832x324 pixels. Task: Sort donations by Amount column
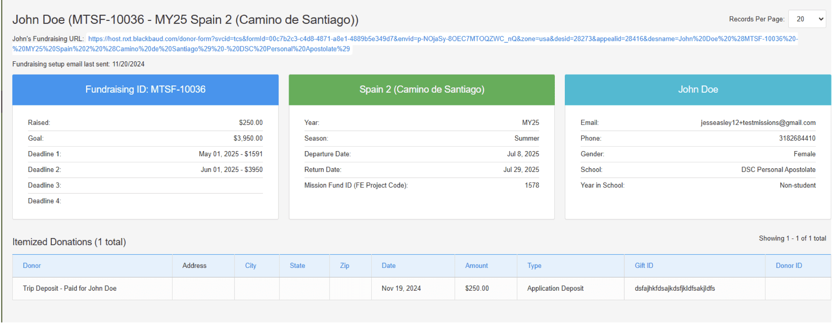[476, 266]
